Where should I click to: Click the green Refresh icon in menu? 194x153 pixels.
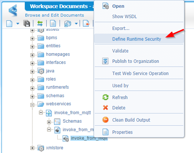[x=106, y=97]
